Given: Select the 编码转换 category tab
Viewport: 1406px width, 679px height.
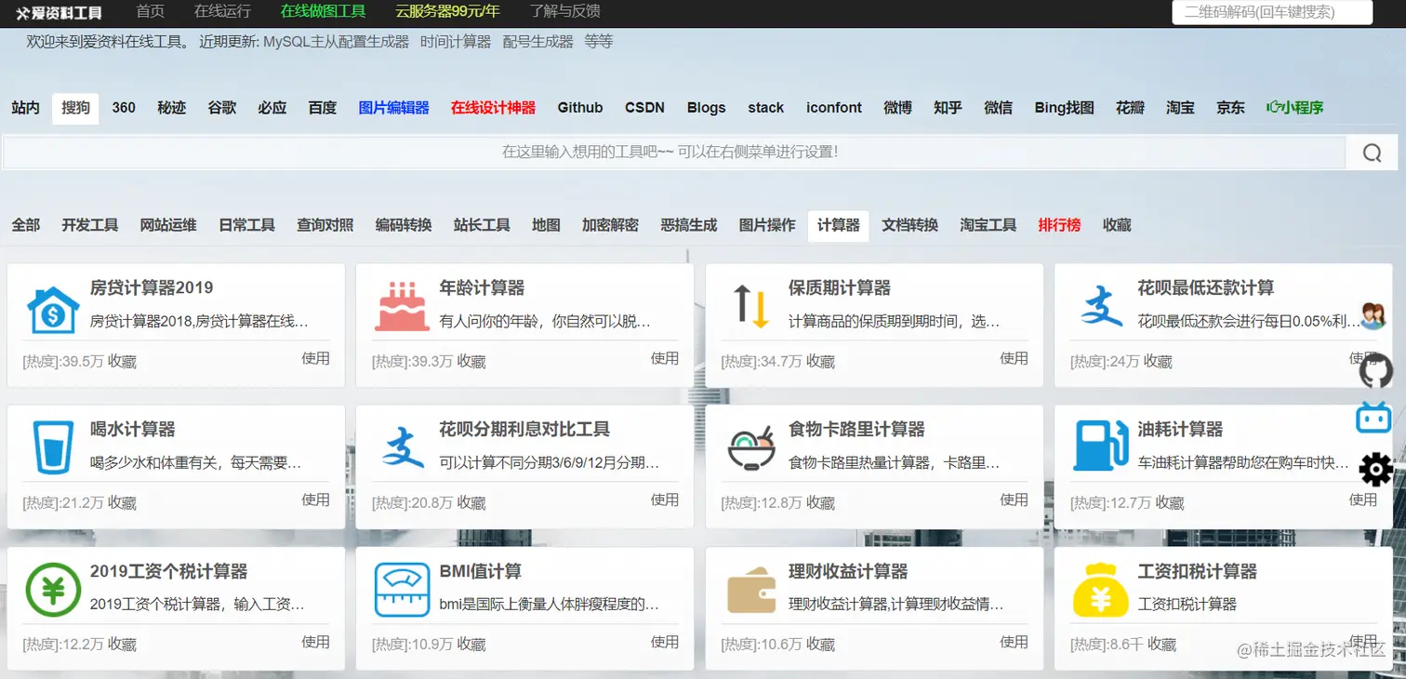Looking at the screenshot, I should click(x=404, y=225).
